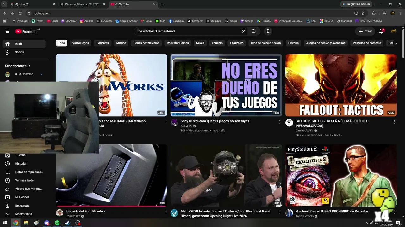Open Windows notification center icon

click(398, 223)
